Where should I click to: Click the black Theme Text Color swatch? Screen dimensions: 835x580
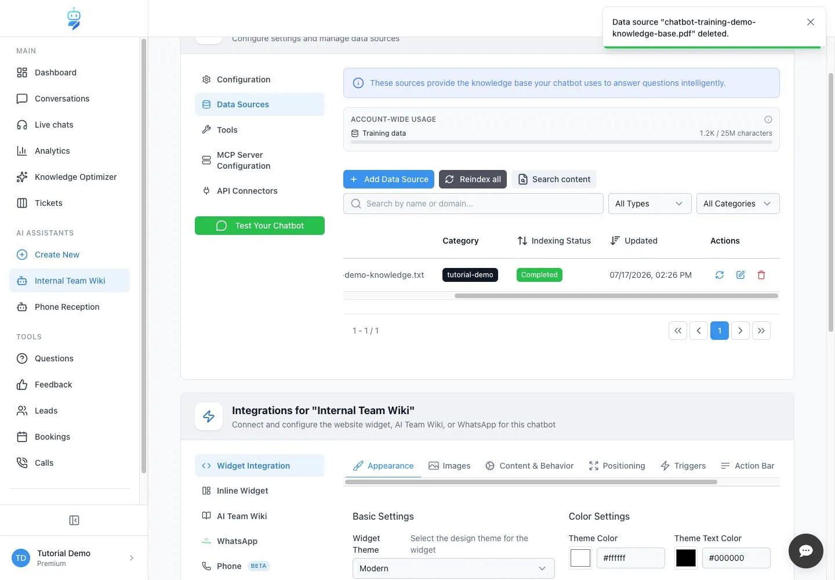tap(686, 558)
